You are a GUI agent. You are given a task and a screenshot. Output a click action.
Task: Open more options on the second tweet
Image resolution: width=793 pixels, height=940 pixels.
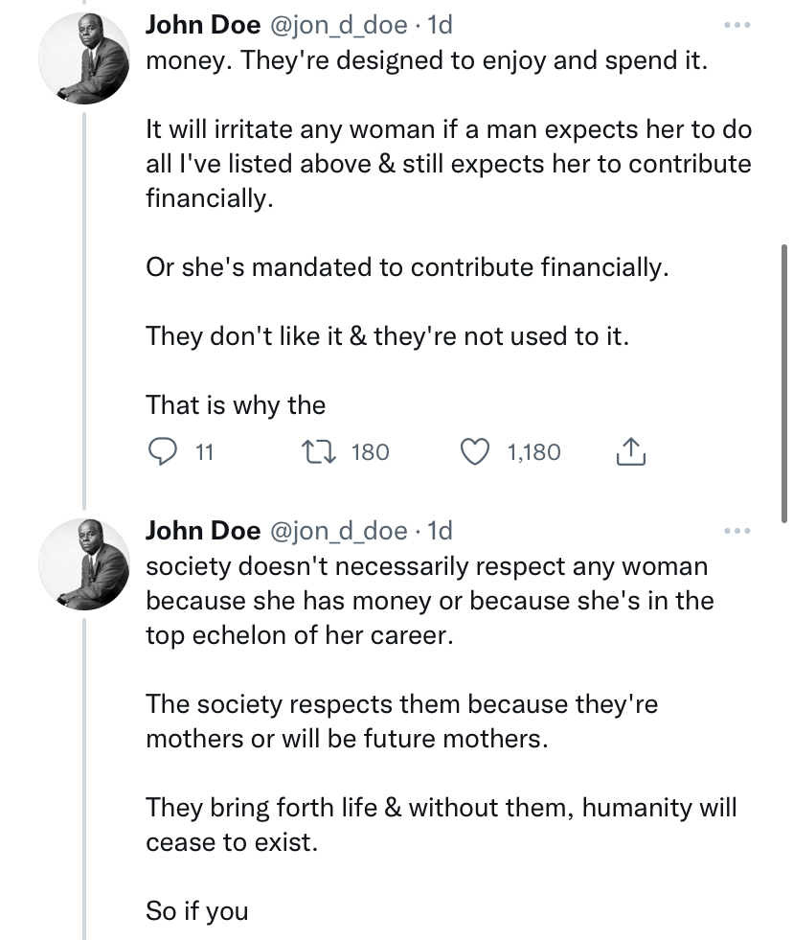tap(737, 531)
